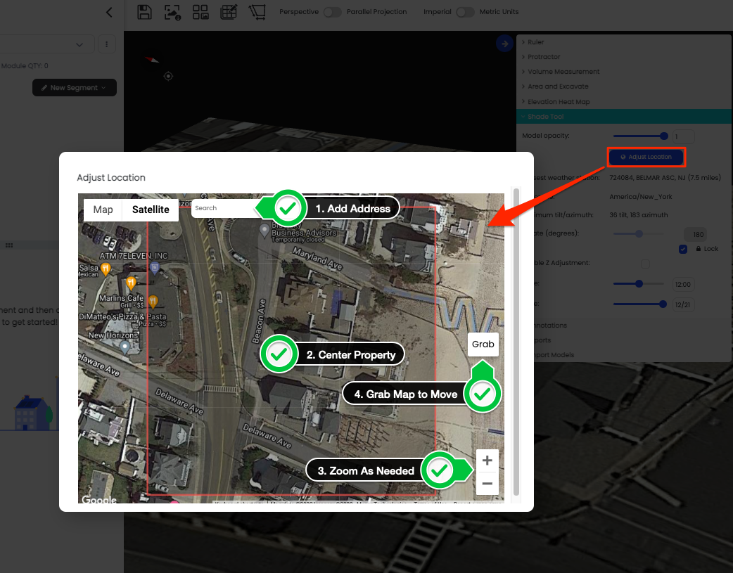Uncheck the Lock checkbox

683,249
